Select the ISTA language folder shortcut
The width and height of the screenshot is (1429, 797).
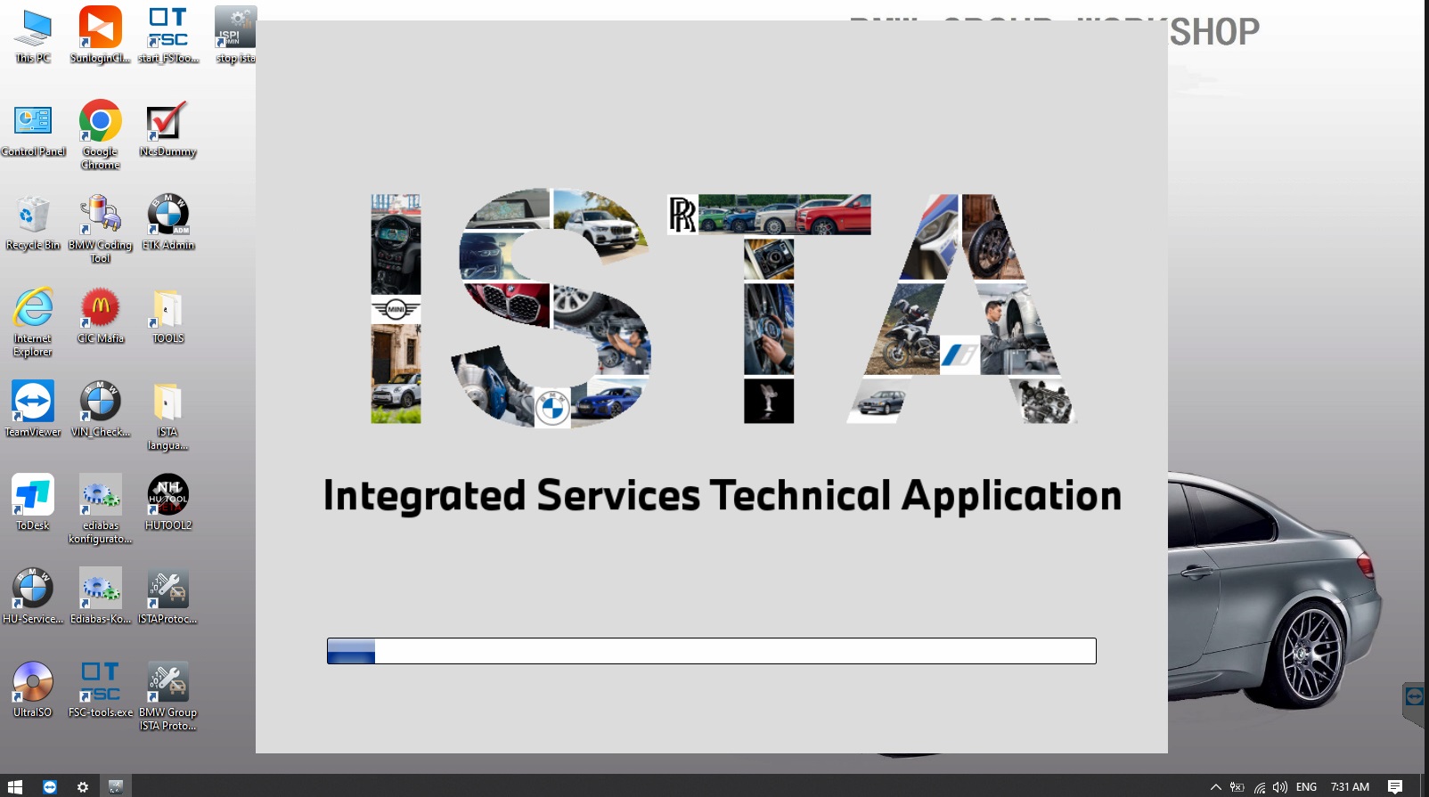coord(168,415)
